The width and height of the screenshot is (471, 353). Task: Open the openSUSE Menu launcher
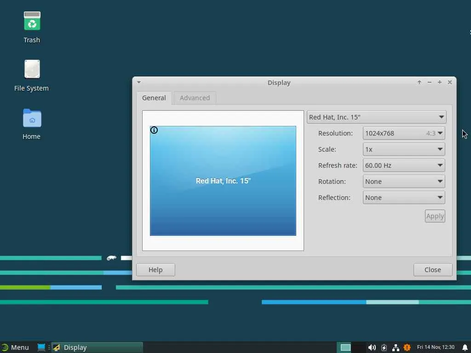pyautogui.click(x=15, y=347)
